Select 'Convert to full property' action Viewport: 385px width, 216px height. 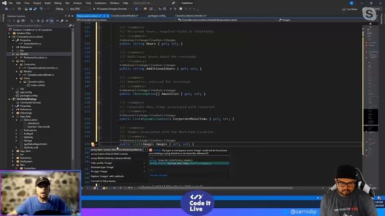(103, 181)
